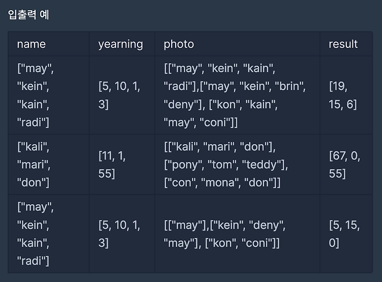
Task: Click the "mona" text in second row
Action: click(220, 182)
